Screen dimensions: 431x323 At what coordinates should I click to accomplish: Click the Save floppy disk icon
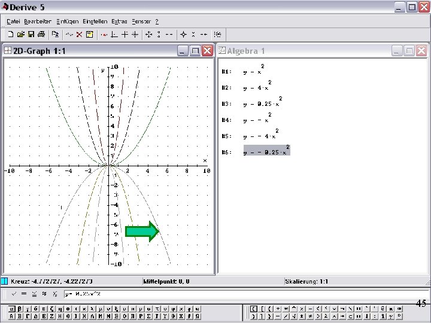click(x=31, y=34)
